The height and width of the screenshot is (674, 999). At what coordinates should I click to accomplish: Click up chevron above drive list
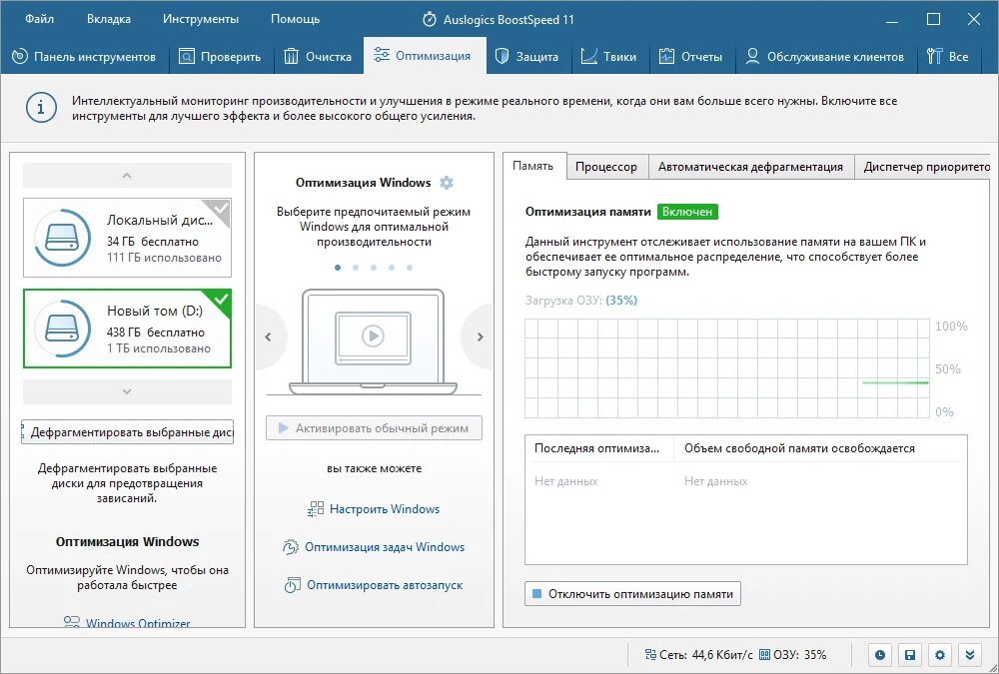point(128,175)
